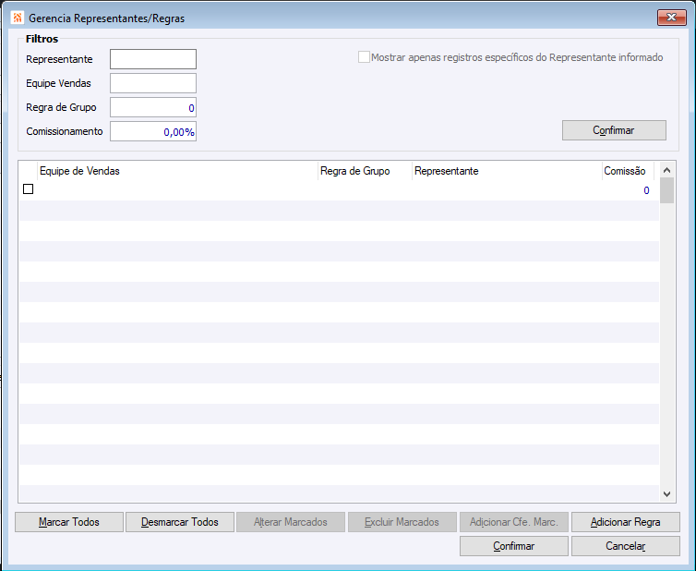Screen dimensions: 696x571
Task: Close the Gerencia Representantes/Regras window
Action: pos(672,18)
